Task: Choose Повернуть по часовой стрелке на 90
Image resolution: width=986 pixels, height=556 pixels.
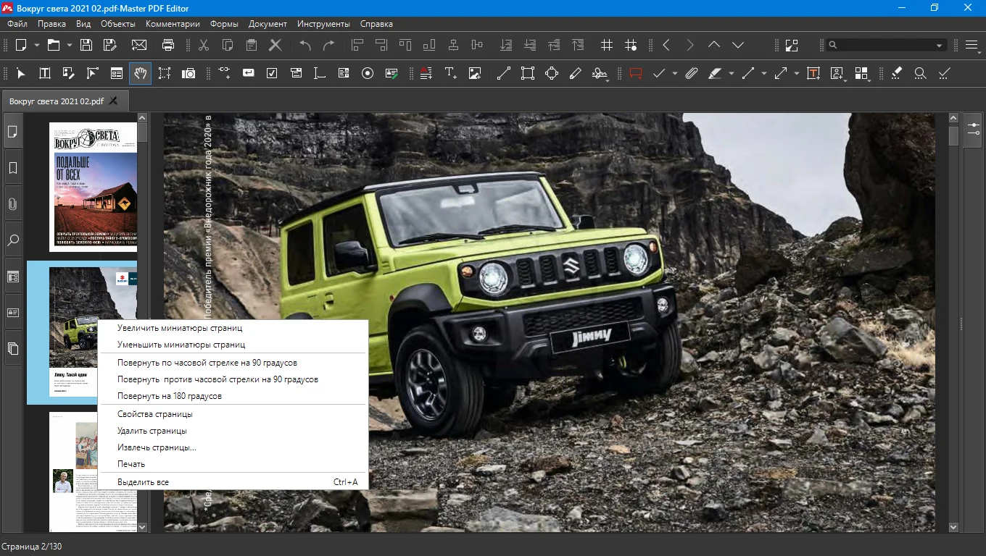Action: 233,362
